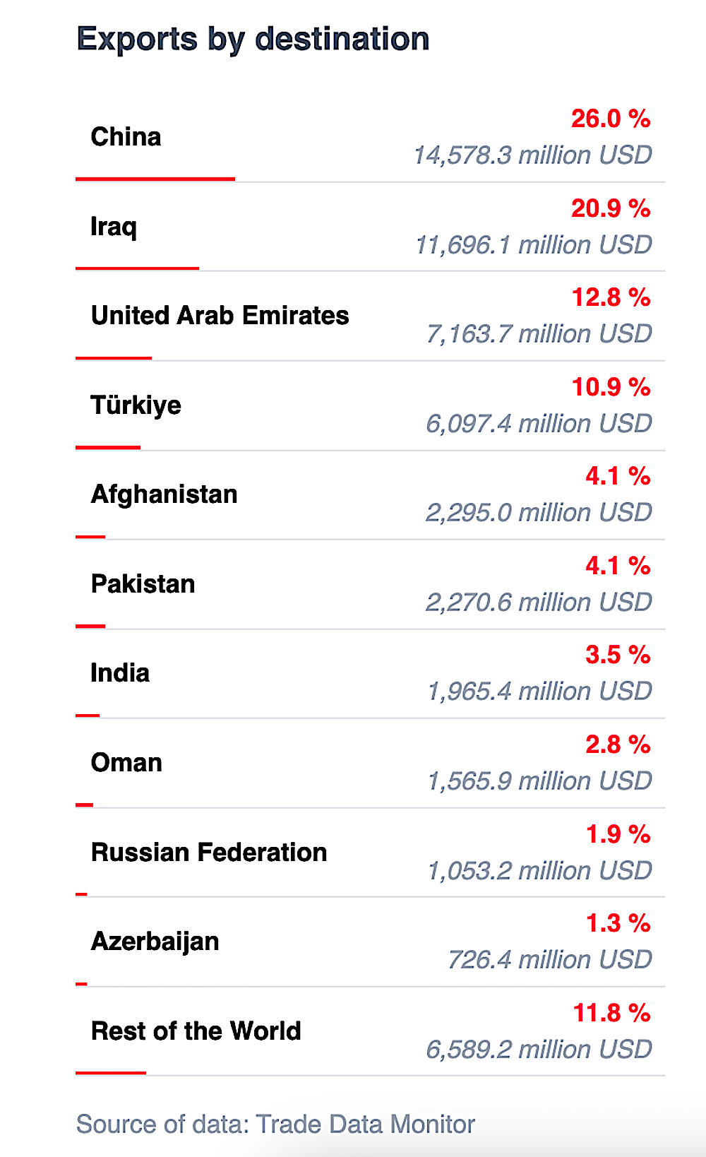Click the 11.8 % Rest of the World share
The width and height of the screenshot is (706, 1157).
[612, 1014]
